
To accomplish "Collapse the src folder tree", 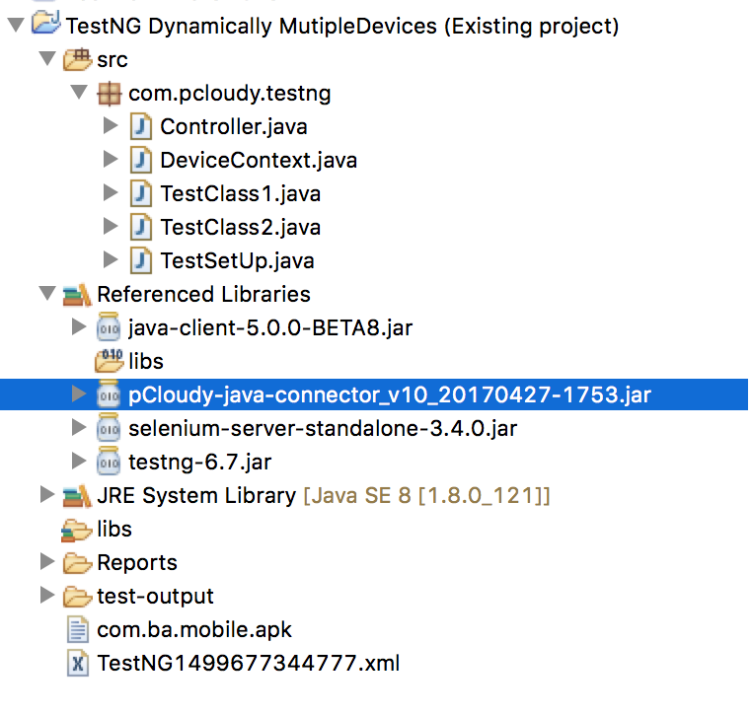I will (x=47, y=58).
